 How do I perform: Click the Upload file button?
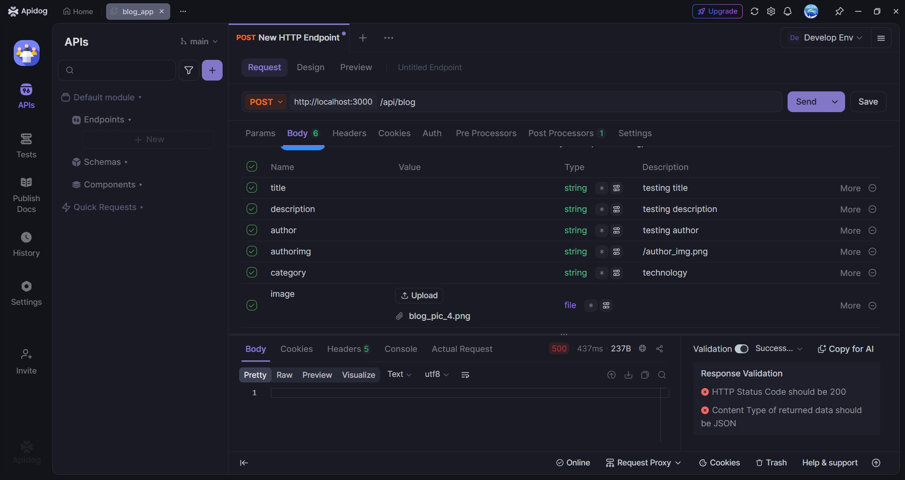tap(419, 295)
